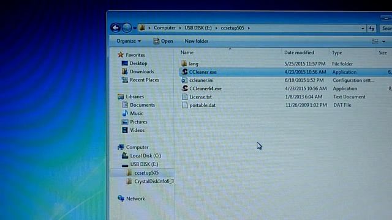
Task: Open Recent Places in Favorites
Action: click(145, 80)
